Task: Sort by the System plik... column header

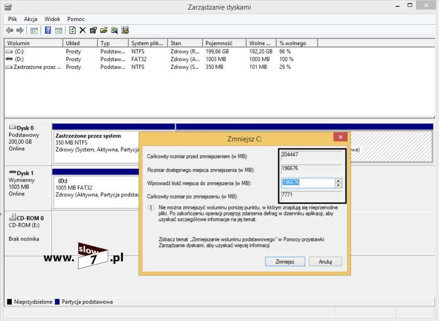Action: [x=148, y=43]
